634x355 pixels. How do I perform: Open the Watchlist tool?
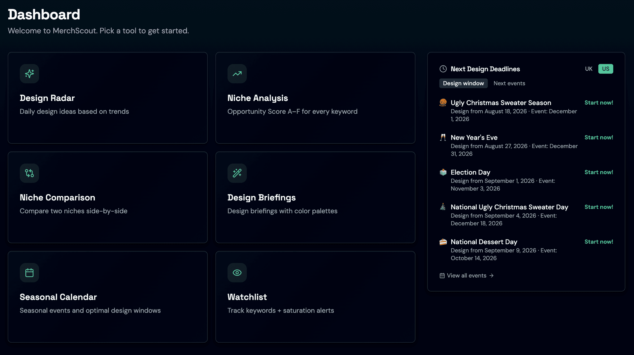tap(315, 297)
